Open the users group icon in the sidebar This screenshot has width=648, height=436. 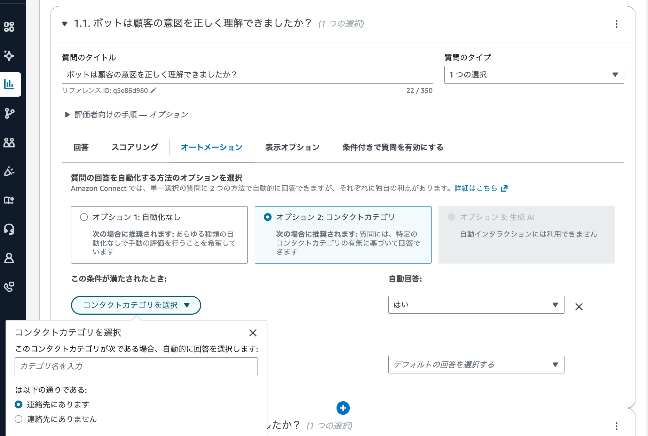click(10, 142)
